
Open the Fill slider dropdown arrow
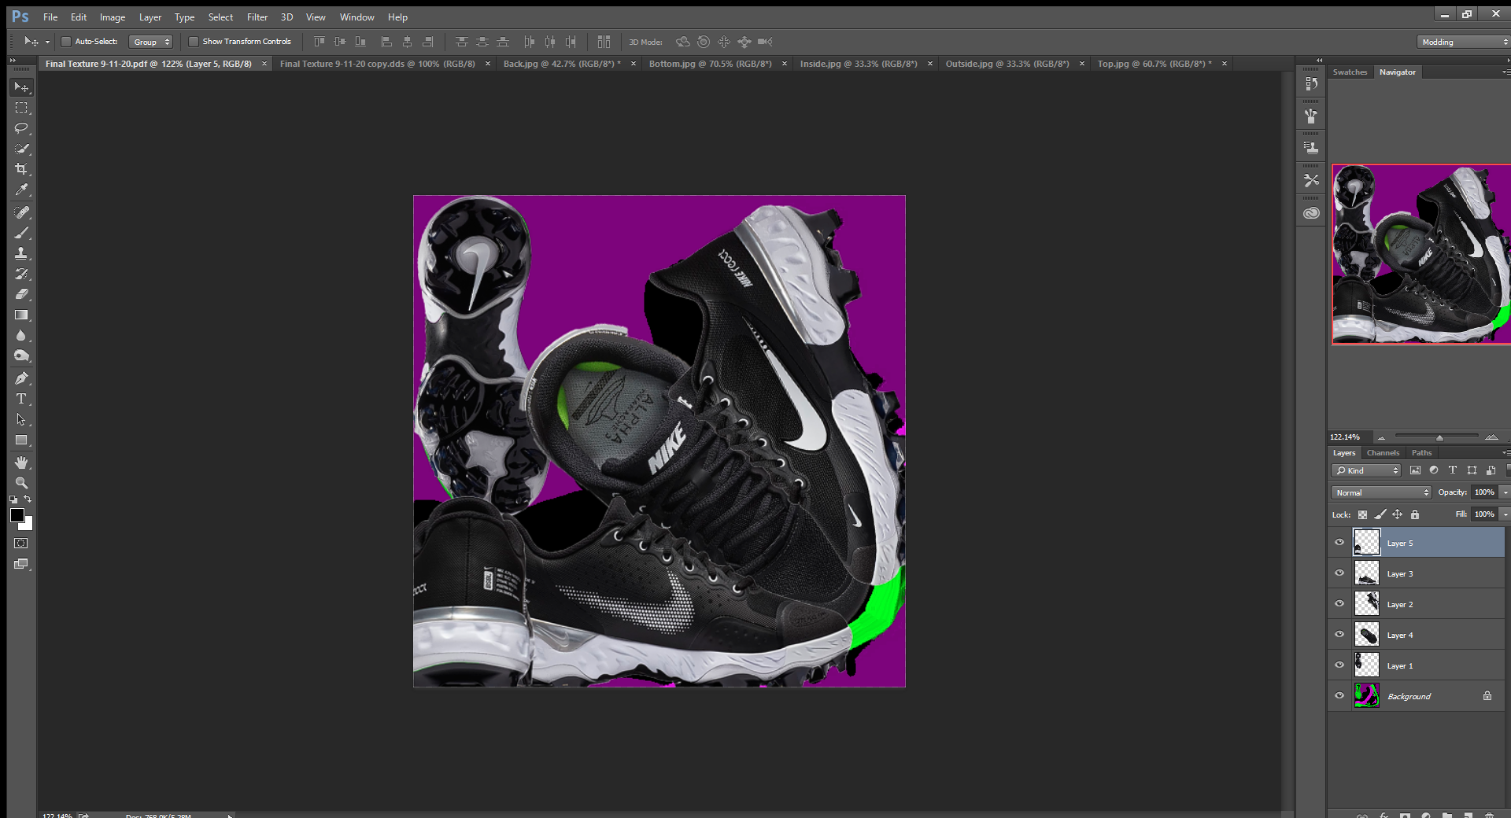click(x=1505, y=514)
